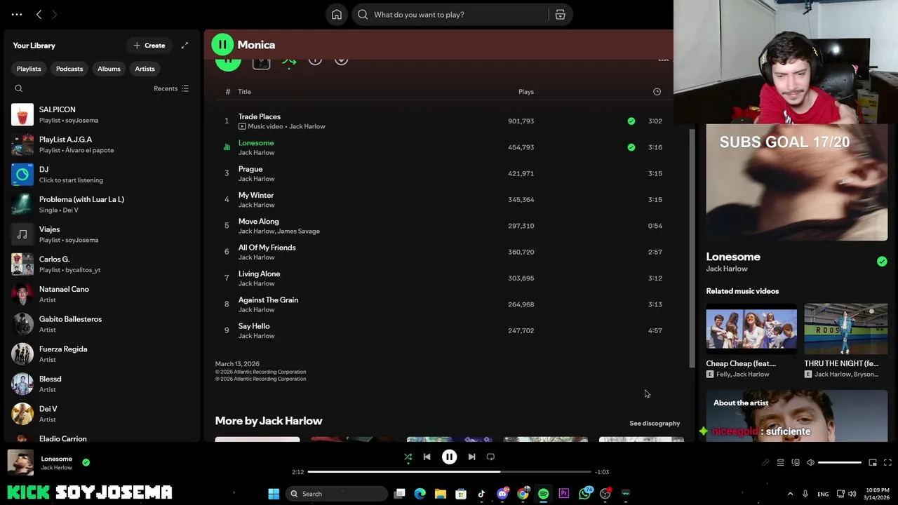Click the Create button in Your Library
Screen dimensions: 898x505
(x=149, y=46)
